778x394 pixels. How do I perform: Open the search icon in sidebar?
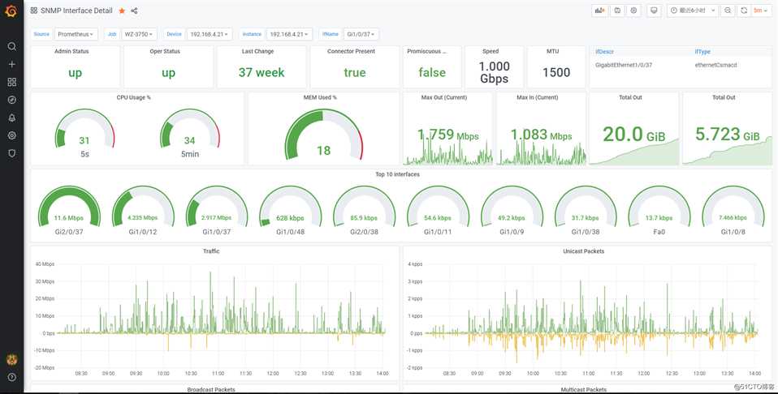(x=12, y=46)
